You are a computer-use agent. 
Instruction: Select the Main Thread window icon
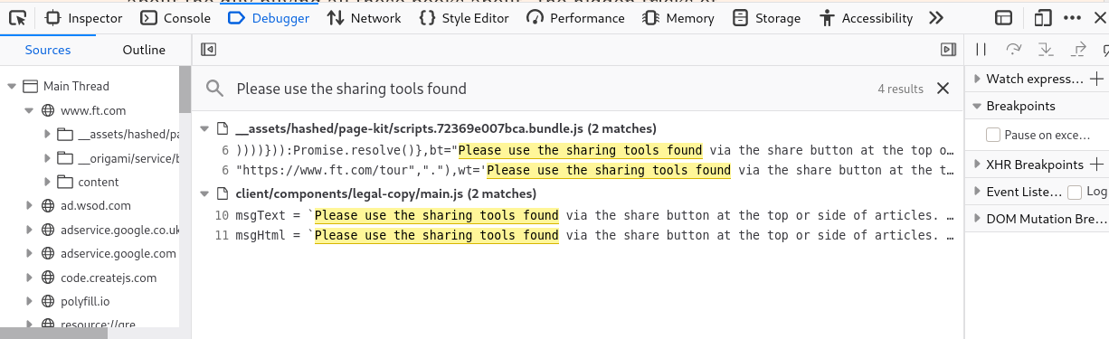(30, 87)
